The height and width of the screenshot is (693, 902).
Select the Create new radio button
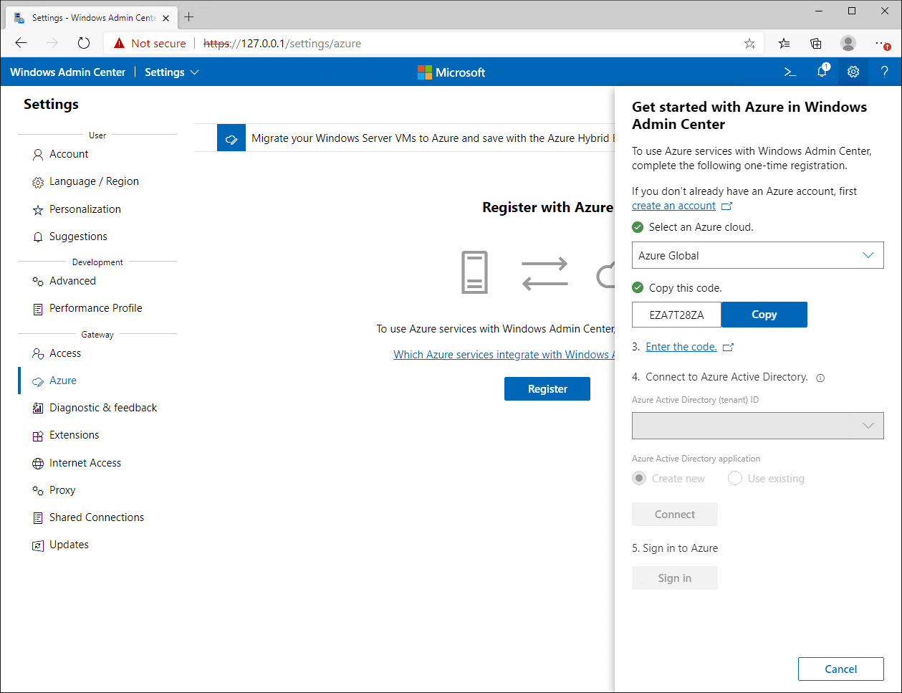639,479
